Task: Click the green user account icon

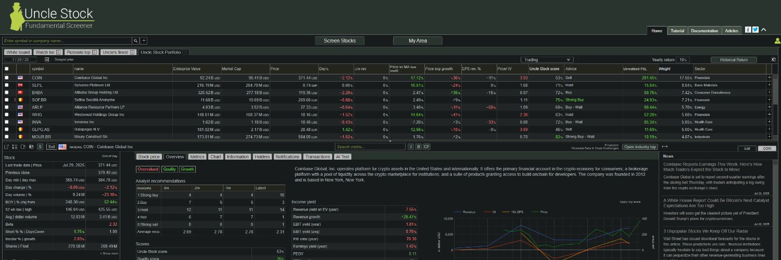Action: click(x=777, y=41)
